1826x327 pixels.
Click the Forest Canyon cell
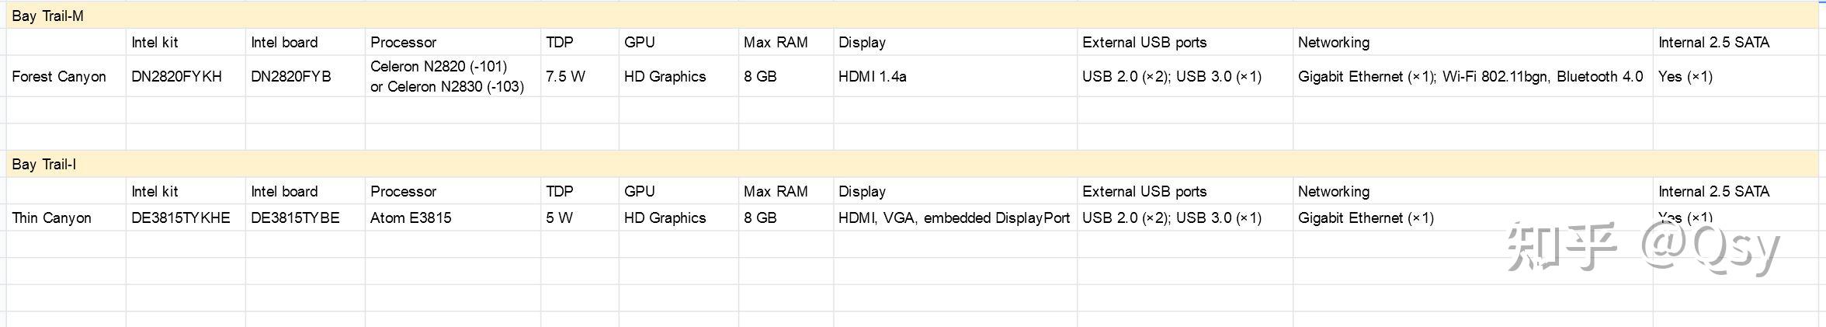pyautogui.click(x=59, y=76)
